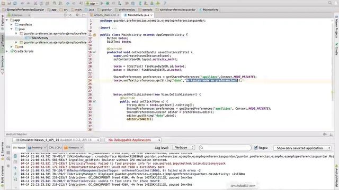The image size is (339, 190).
Task: Open the Captures side panel
Action: [2, 22]
